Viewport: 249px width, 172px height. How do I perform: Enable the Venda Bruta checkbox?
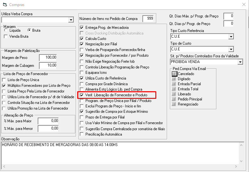click(x=6, y=36)
